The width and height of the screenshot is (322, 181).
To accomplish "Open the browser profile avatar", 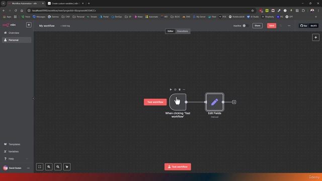I will click(312, 11).
